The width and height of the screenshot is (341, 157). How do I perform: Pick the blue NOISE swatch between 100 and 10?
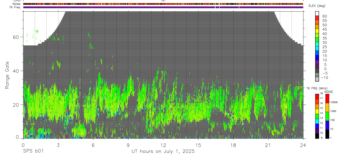pos(327,125)
